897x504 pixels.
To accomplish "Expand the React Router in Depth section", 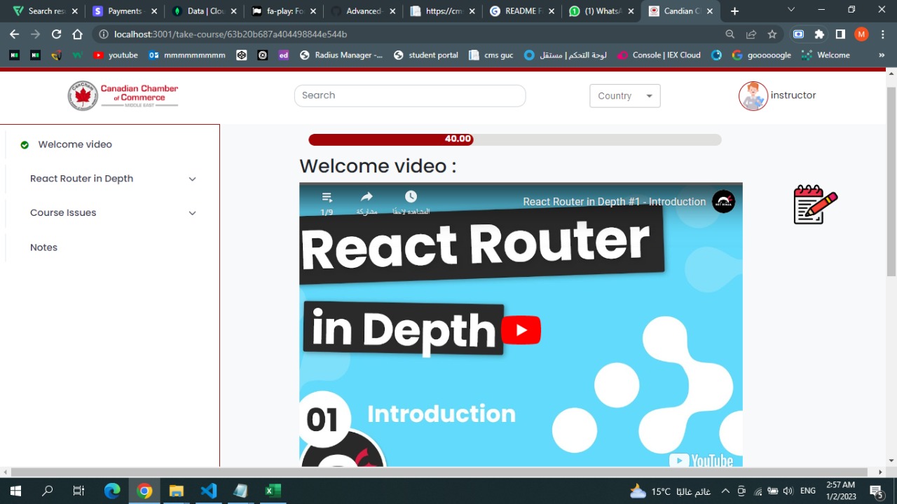I will 192,179.
